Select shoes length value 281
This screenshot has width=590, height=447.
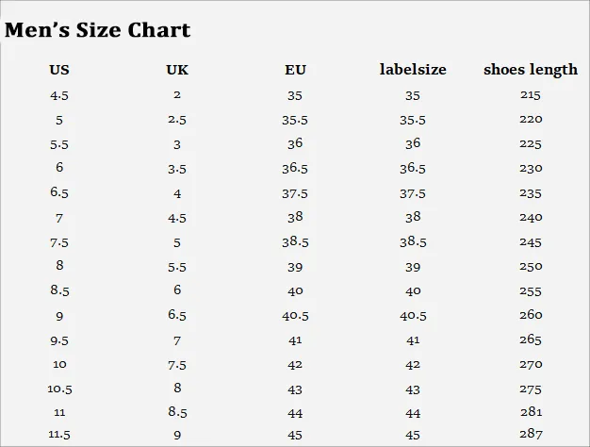tap(532, 411)
